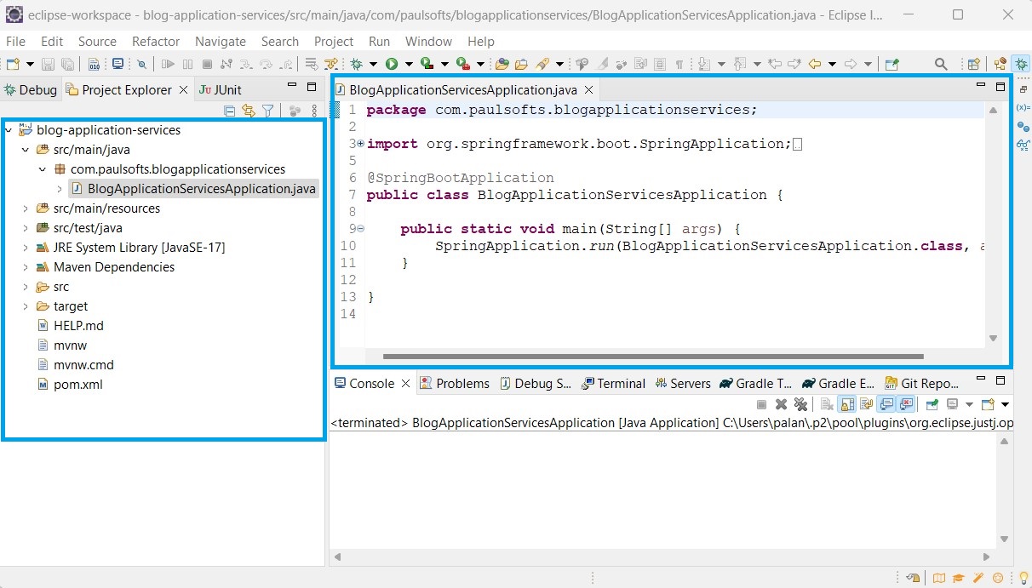Save all open editors
Viewport: 1032px width, 588px height.
[66, 64]
